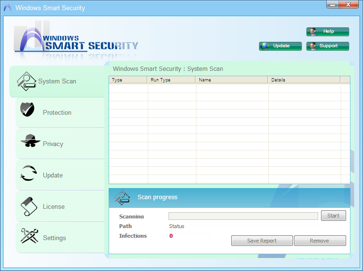Viewport: 363px width, 271px height.
Task: Click the Protection shield checkmark icon
Action: pos(27,109)
